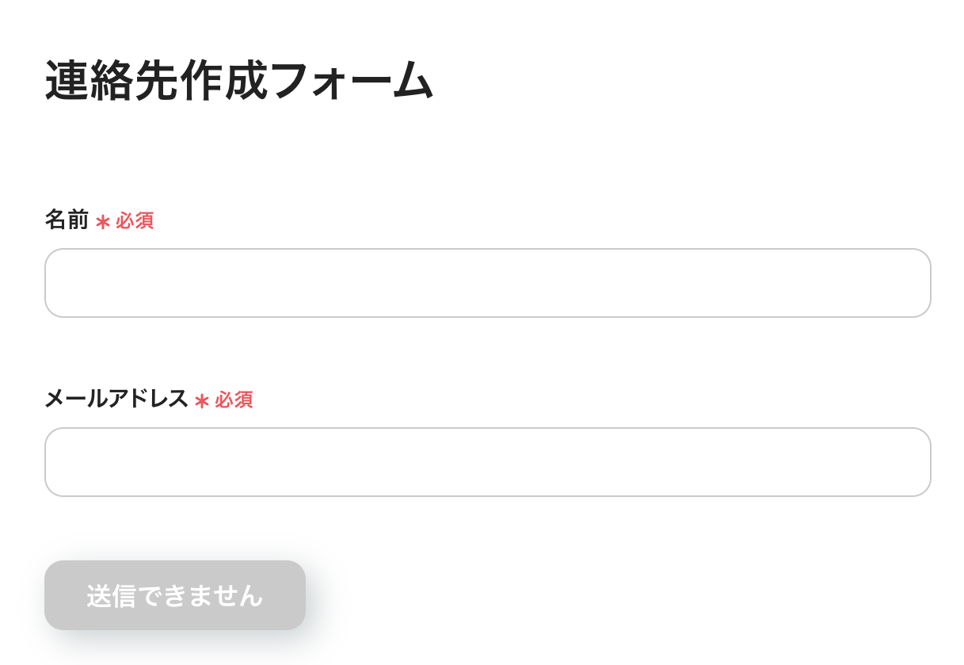Click the disabled 送信できません control
Screen dimensions: 964x665
[x=175, y=595]
